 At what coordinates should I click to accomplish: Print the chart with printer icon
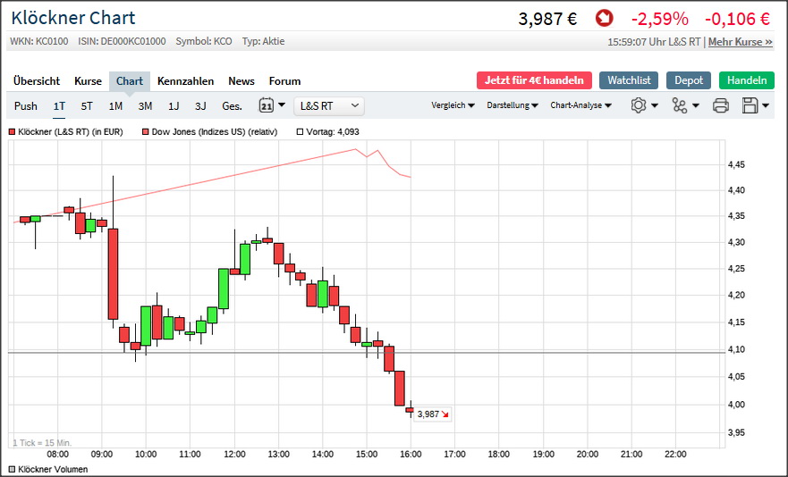pos(721,105)
